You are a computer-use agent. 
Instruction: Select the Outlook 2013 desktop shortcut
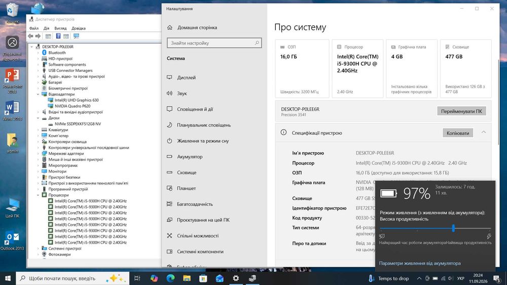click(x=12, y=242)
